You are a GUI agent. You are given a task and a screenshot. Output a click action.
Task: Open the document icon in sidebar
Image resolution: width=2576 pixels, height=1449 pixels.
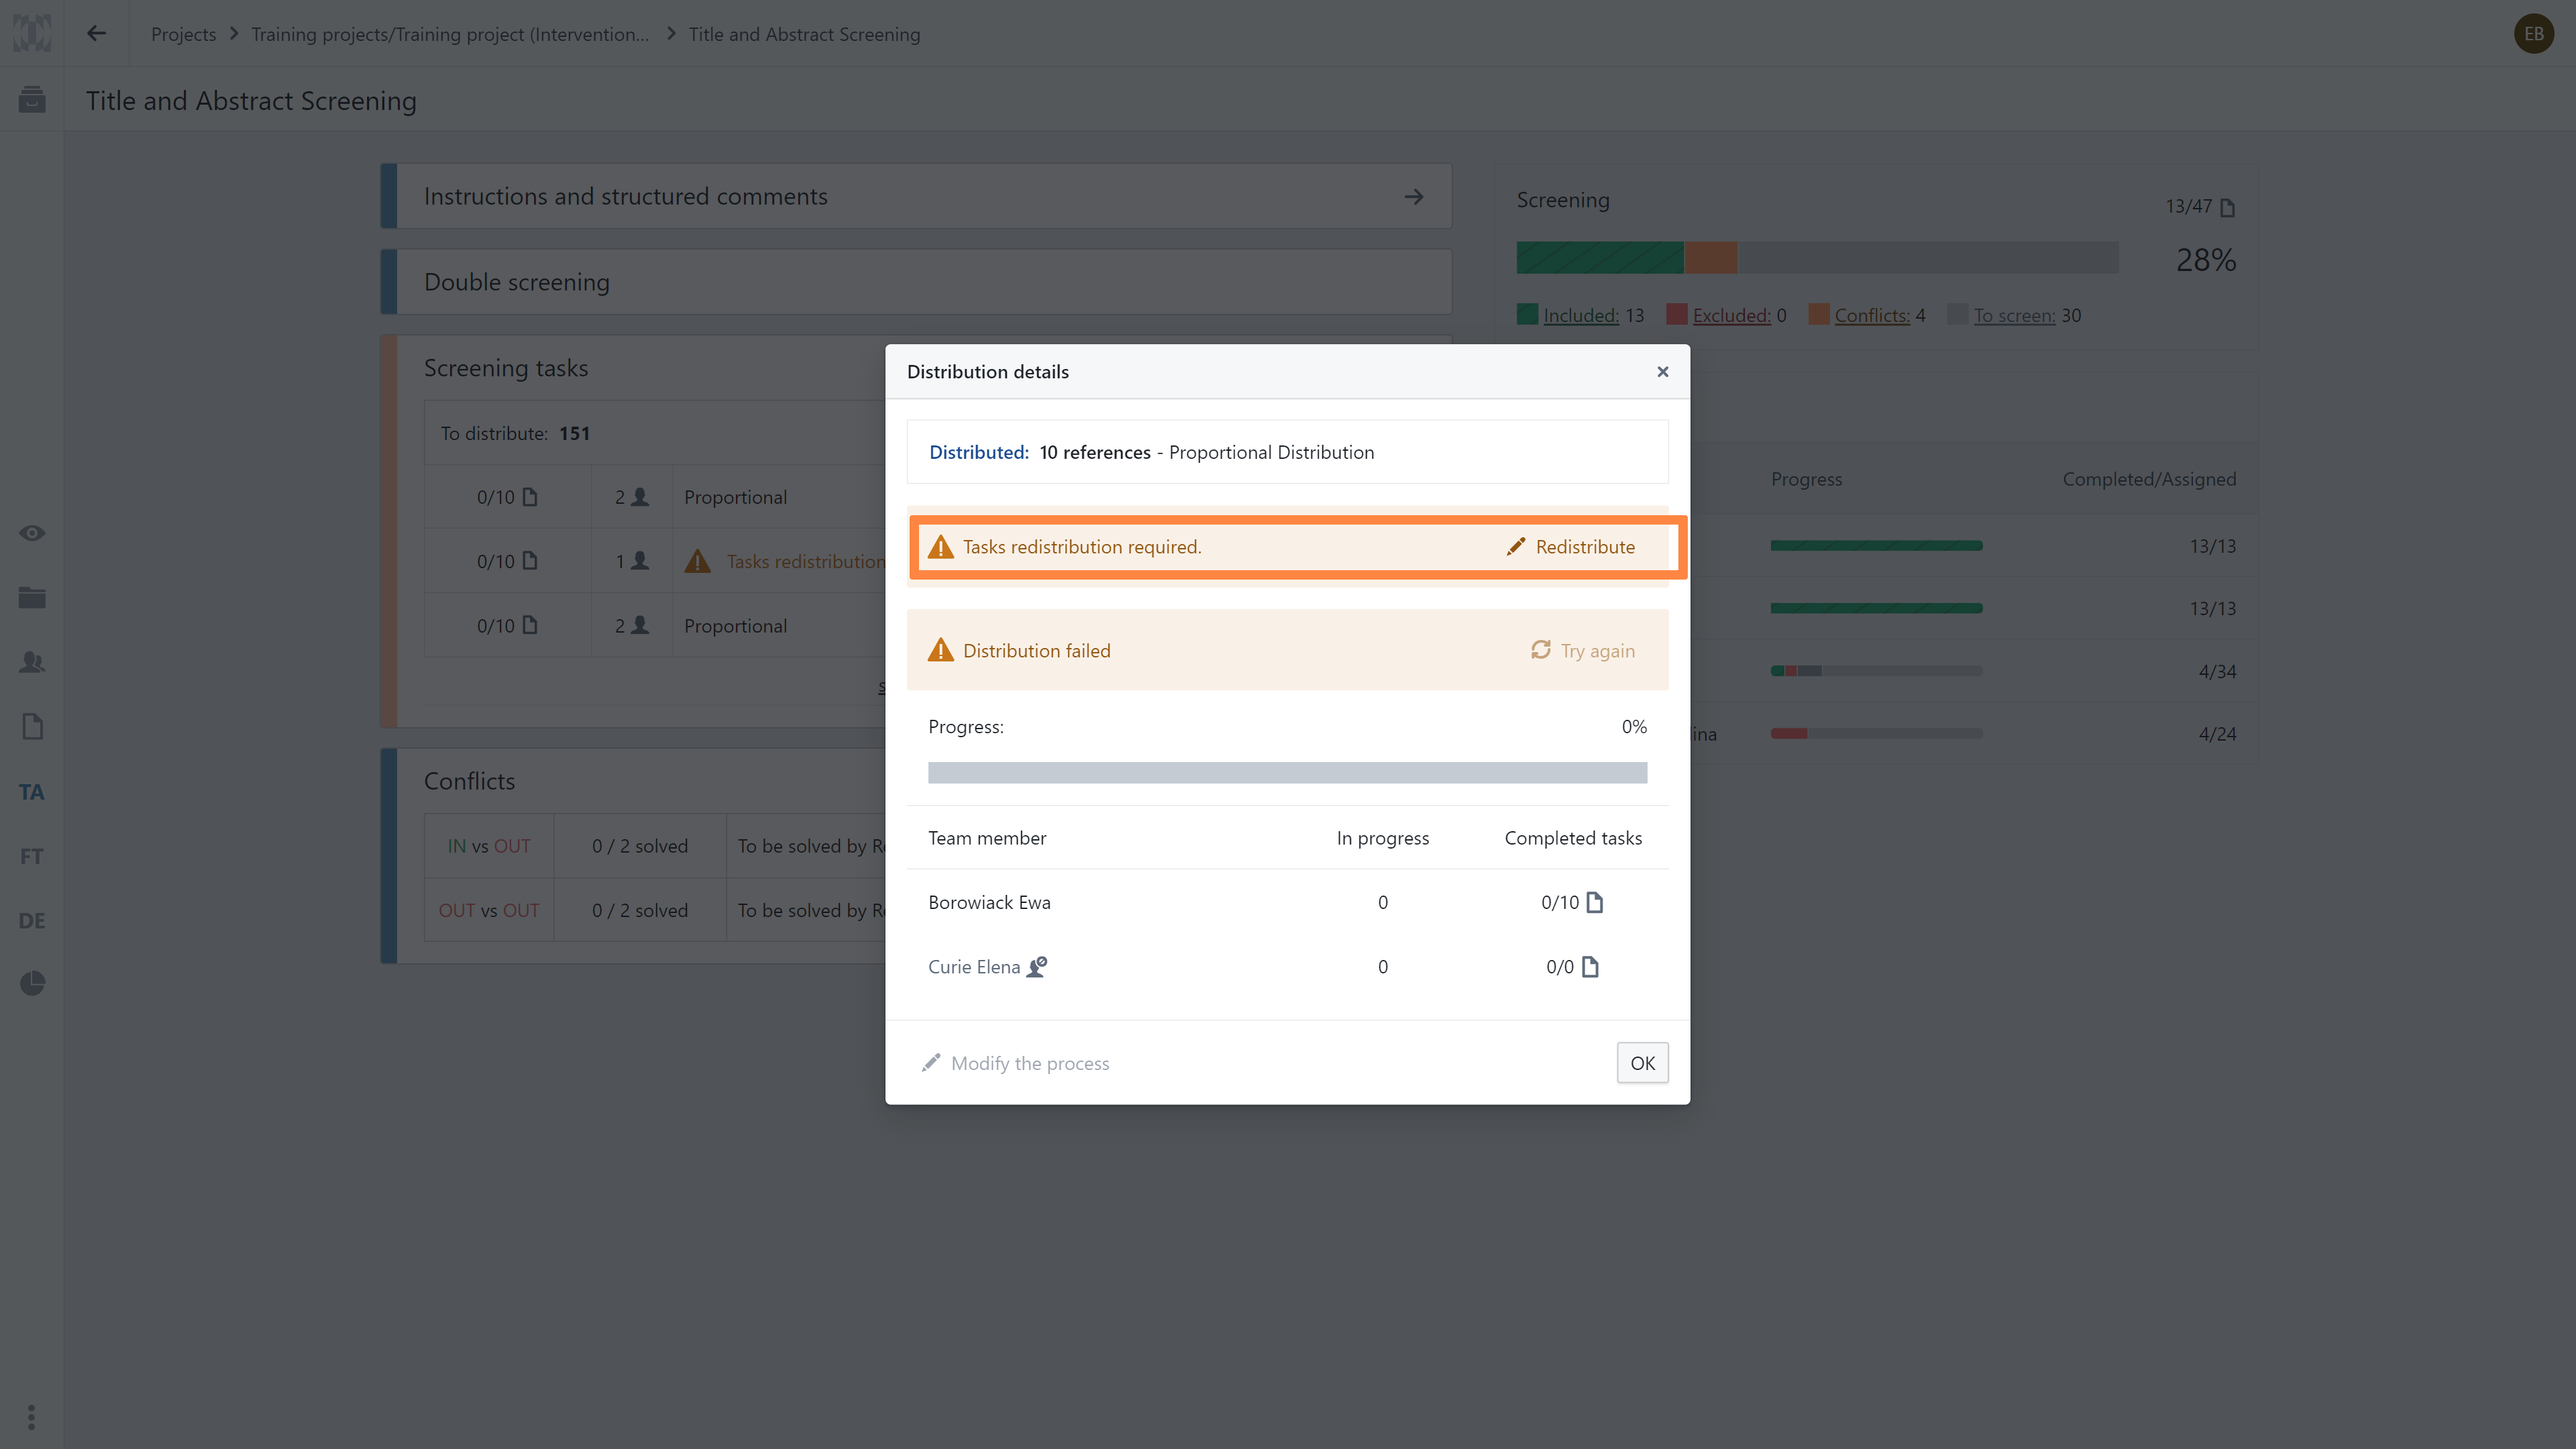[x=32, y=727]
